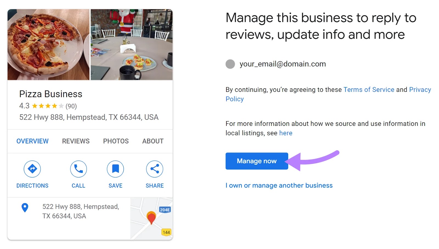Switch to the Reviews tab
The image size is (439, 249).
pyautogui.click(x=75, y=141)
